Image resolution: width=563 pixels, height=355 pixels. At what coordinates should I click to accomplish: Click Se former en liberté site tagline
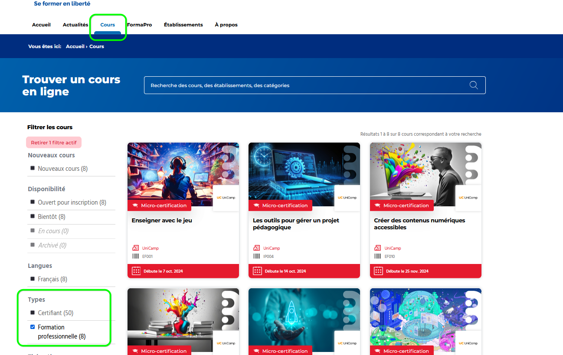pos(62,3)
